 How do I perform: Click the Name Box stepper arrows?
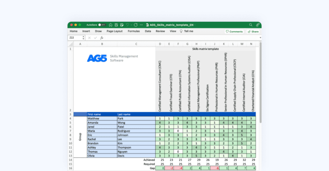pos(83,38)
